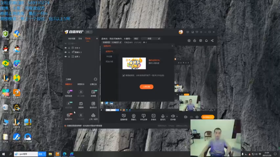Switch to the second scene tab
280x157 pixels.
[80, 38]
